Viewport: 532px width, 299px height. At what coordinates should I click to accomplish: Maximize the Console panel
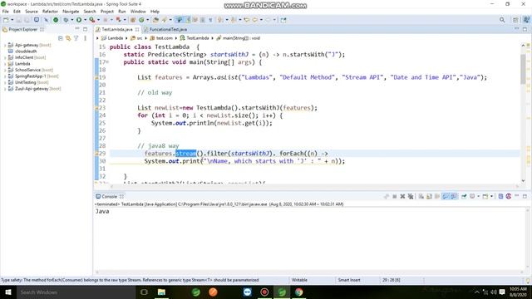(x=525, y=196)
